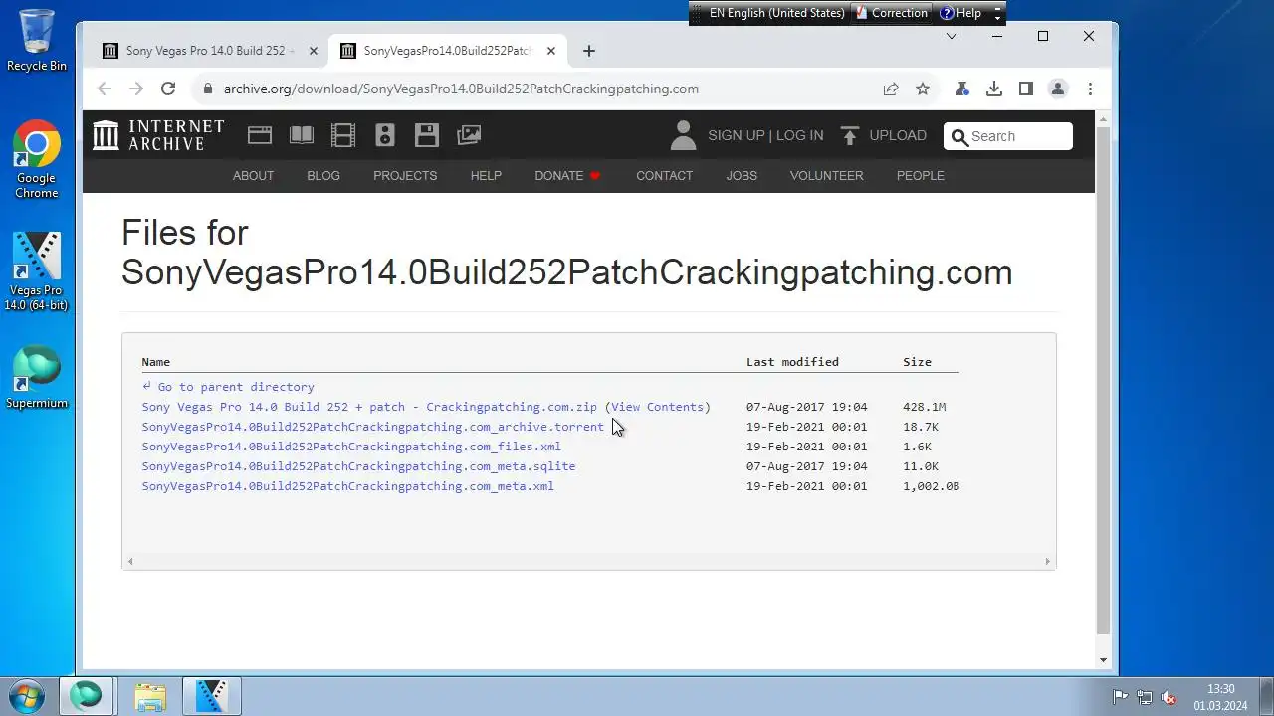Open a new browser tab
The height and width of the screenshot is (716, 1274).
click(589, 51)
